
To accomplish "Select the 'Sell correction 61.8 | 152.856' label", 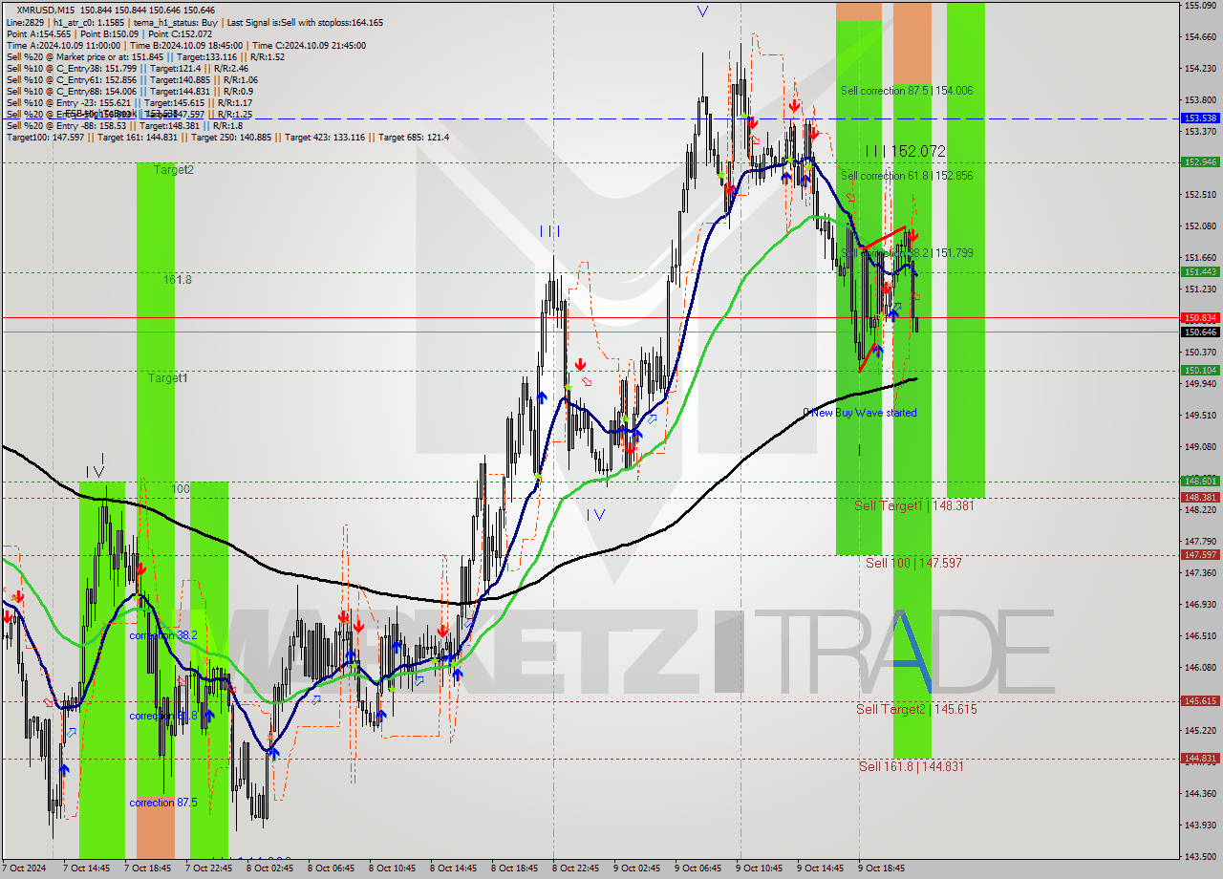I will click(x=907, y=176).
